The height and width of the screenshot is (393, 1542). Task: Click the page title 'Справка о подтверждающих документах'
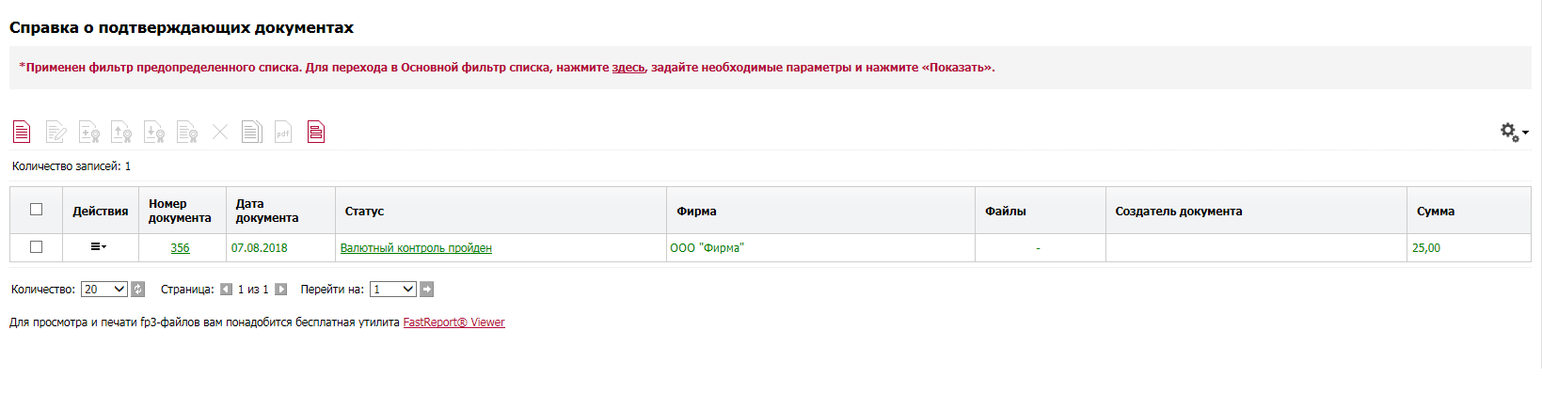(182, 27)
